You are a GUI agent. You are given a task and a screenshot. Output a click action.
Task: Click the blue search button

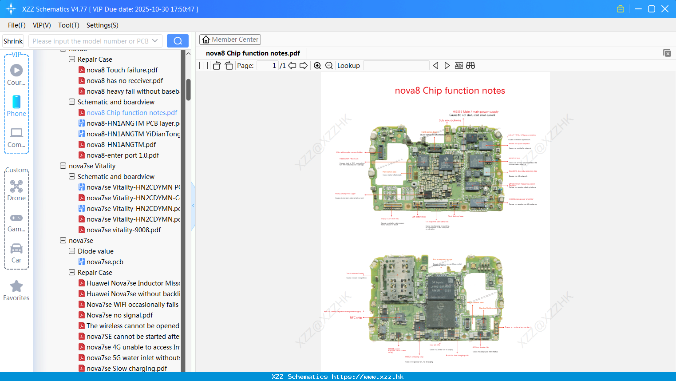click(x=178, y=41)
